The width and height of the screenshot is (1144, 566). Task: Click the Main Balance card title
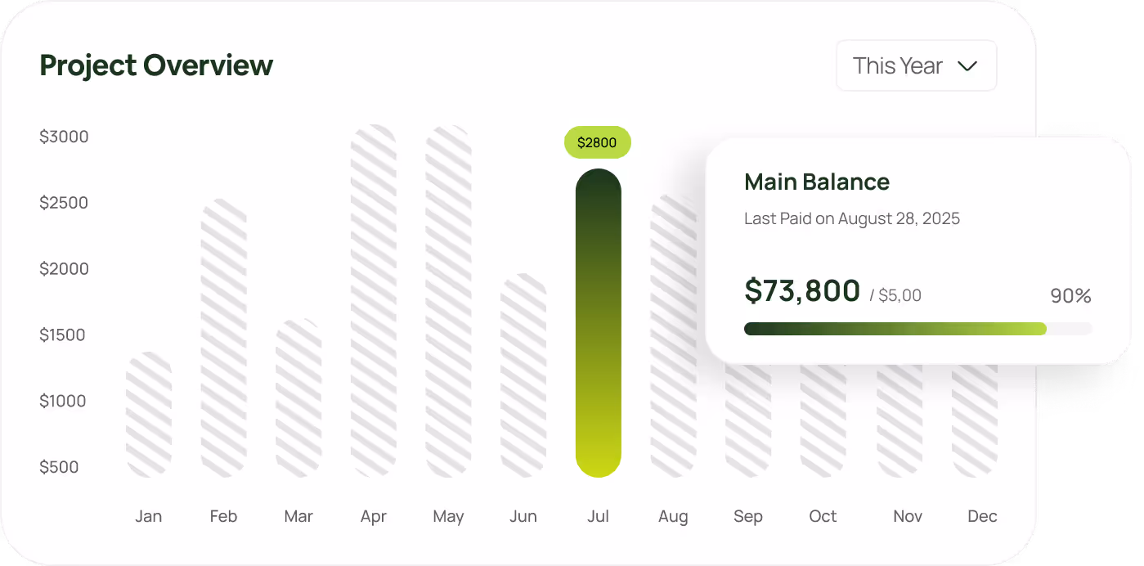coord(816,182)
